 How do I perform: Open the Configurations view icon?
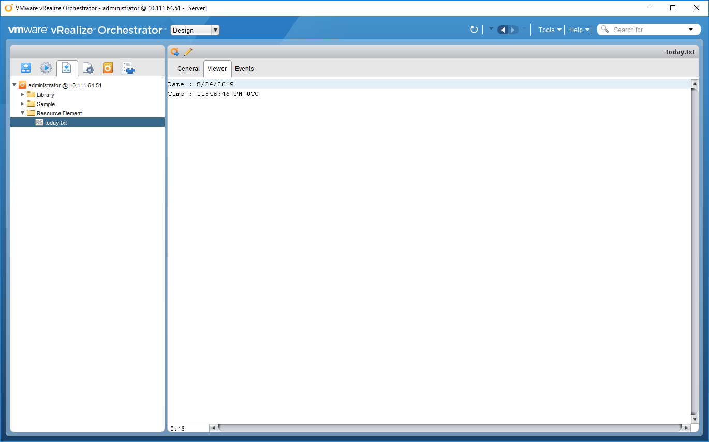[x=88, y=68]
